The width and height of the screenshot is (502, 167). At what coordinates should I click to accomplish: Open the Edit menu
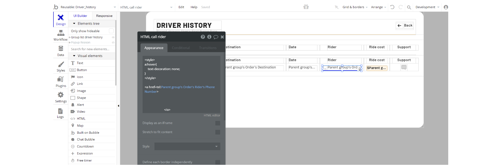(x=181, y=7)
